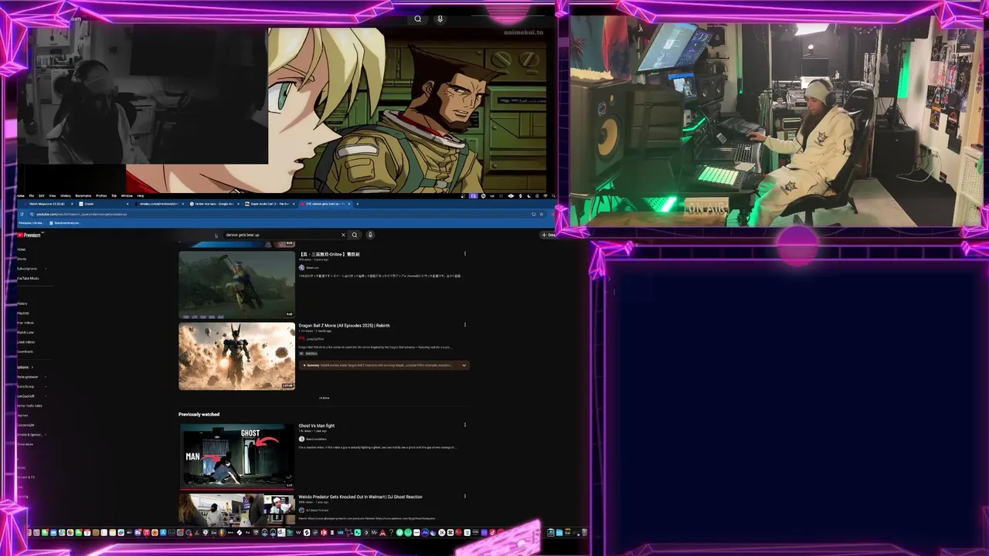Click the channel avatar under Dragon Ball Z Movie

[x=301, y=339]
